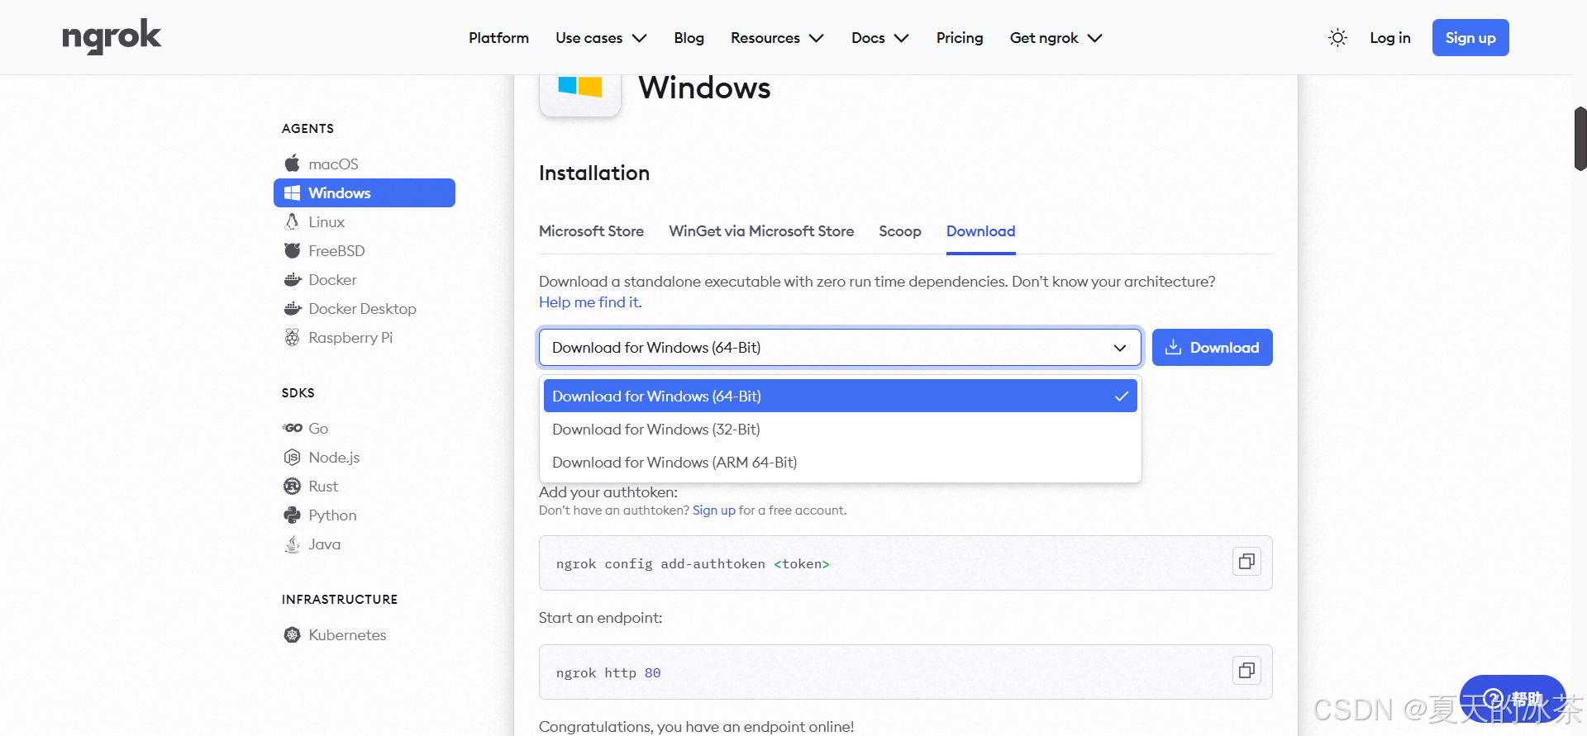Click the Windows logo icon in sidebar
Screen dimensions: 1587x736
tap(292, 192)
